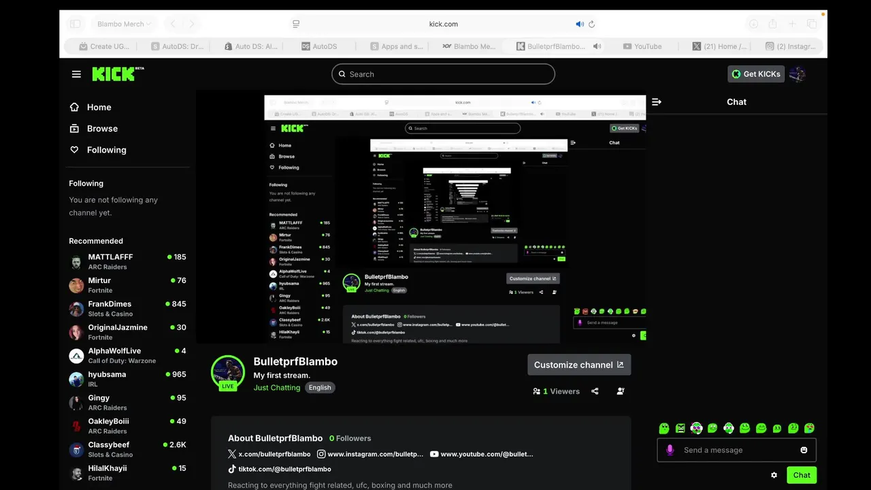871x490 pixels.
Task: Open the profile avatar menu top right
Action: click(798, 74)
